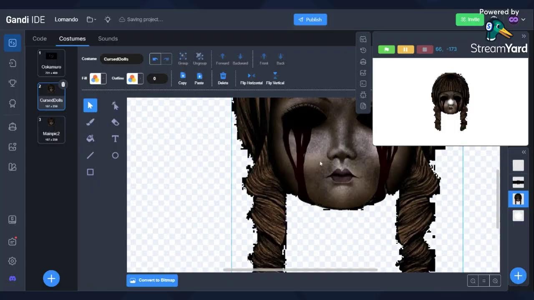Open the code editor sidebar icon
534x300 pixels.
click(x=13, y=43)
